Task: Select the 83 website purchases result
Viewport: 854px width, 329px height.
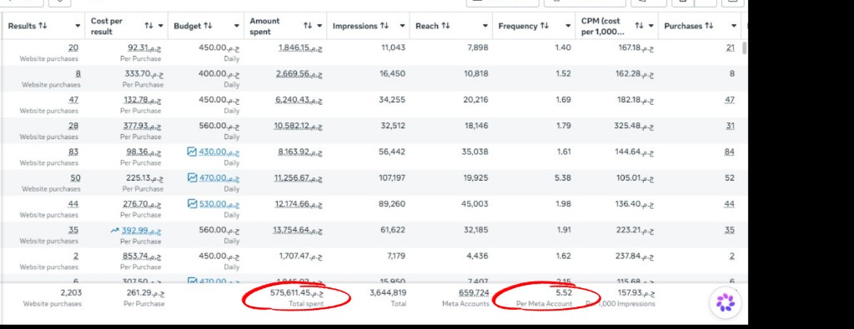Action: pos(73,152)
